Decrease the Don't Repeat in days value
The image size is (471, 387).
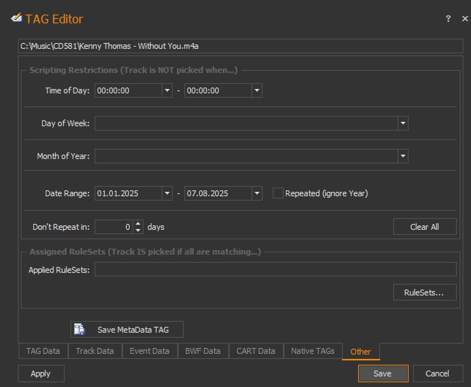pyautogui.click(x=138, y=230)
